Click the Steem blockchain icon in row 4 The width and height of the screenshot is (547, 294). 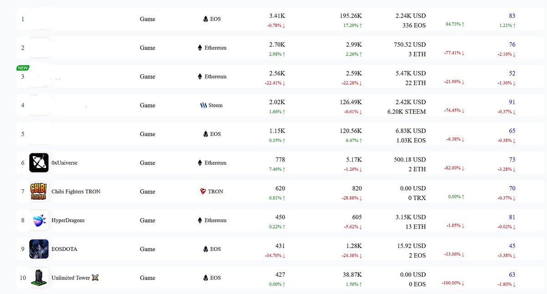coord(203,105)
